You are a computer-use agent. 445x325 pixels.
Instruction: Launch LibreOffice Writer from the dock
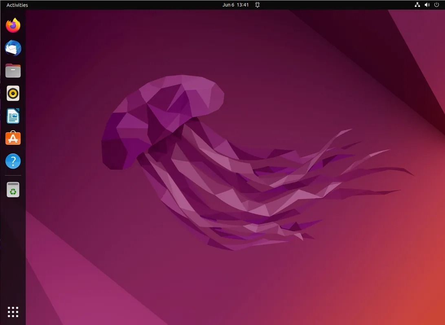click(13, 116)
